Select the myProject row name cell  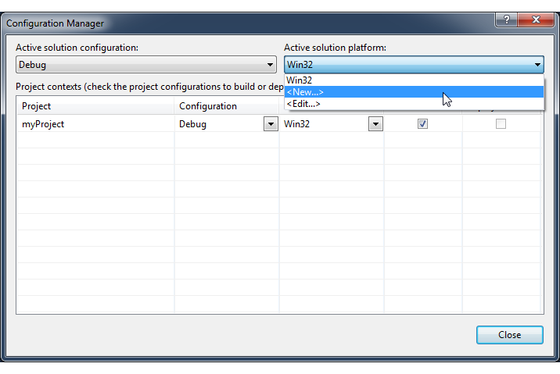(95, 124)
